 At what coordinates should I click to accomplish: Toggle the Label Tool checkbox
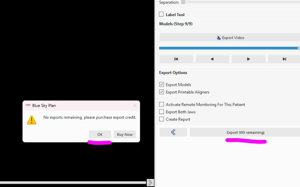[161, 15]
